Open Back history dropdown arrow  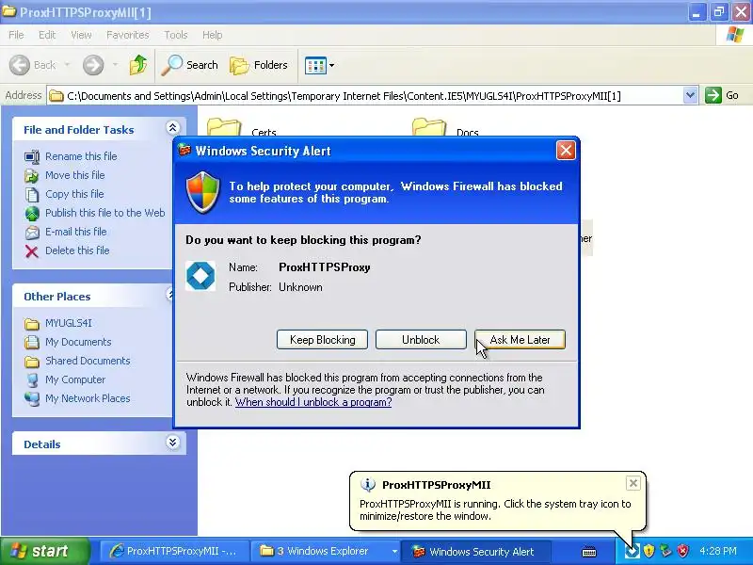(67, 65)
